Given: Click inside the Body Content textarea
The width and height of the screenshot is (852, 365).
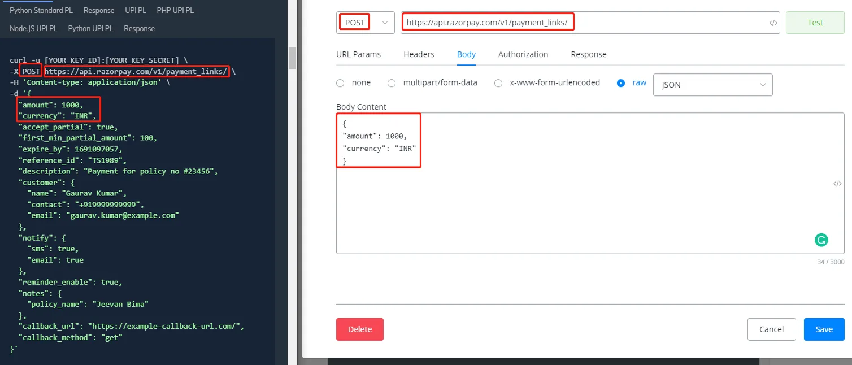Looking at the screenshot, I should (590, 183).
